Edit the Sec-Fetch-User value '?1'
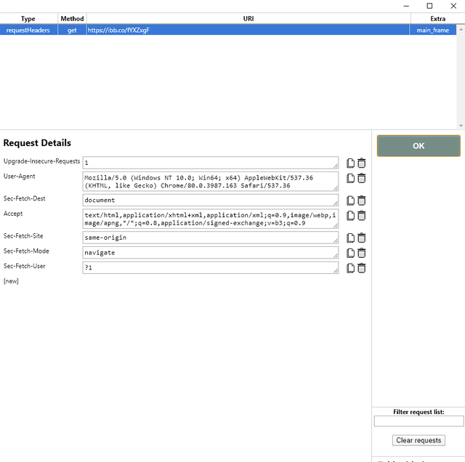 coord(211,268)
